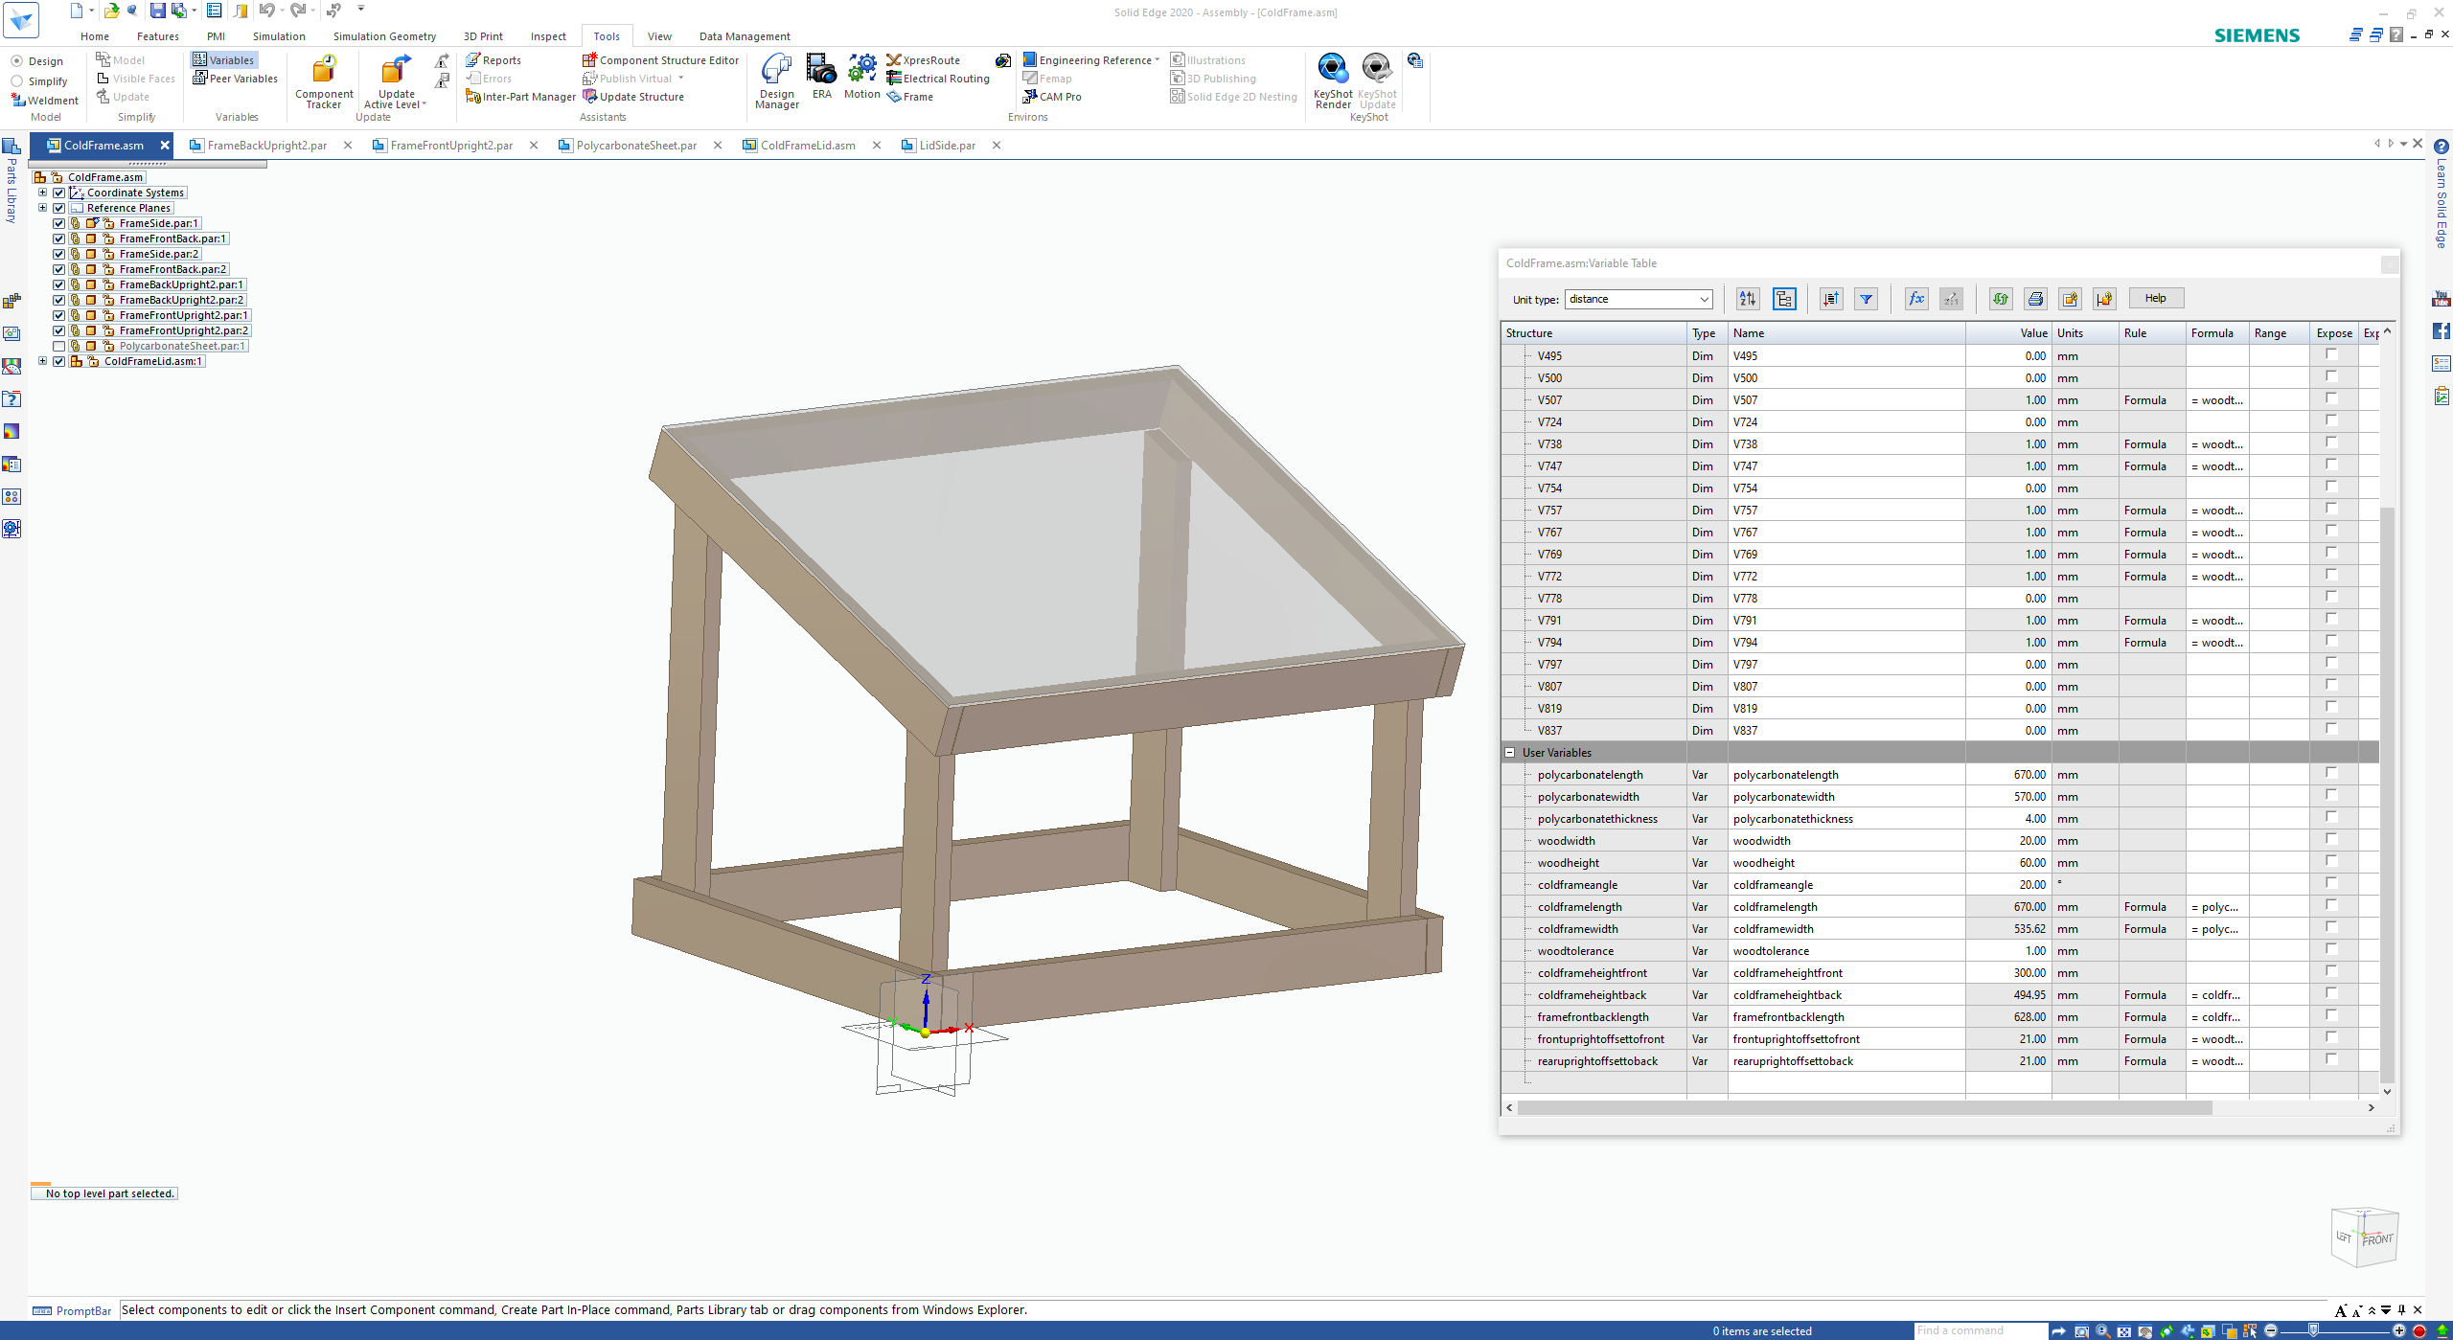Viewport: 2453px width, 1340px height.
Task: Launch KeyShot Render
Action: (x=1332, y=79)
